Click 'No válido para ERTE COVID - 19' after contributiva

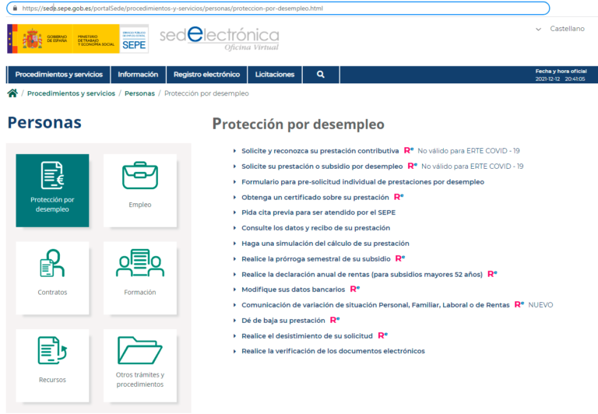[x=468, y=150]
